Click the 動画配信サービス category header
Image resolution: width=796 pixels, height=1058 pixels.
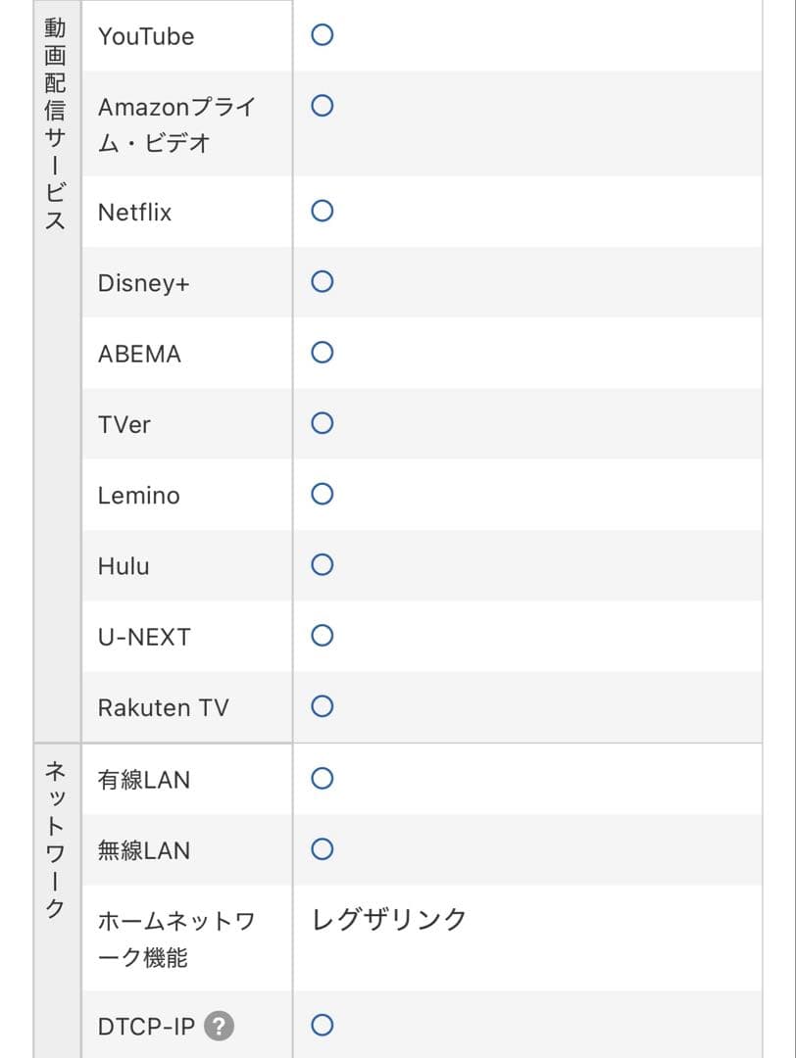56,123
